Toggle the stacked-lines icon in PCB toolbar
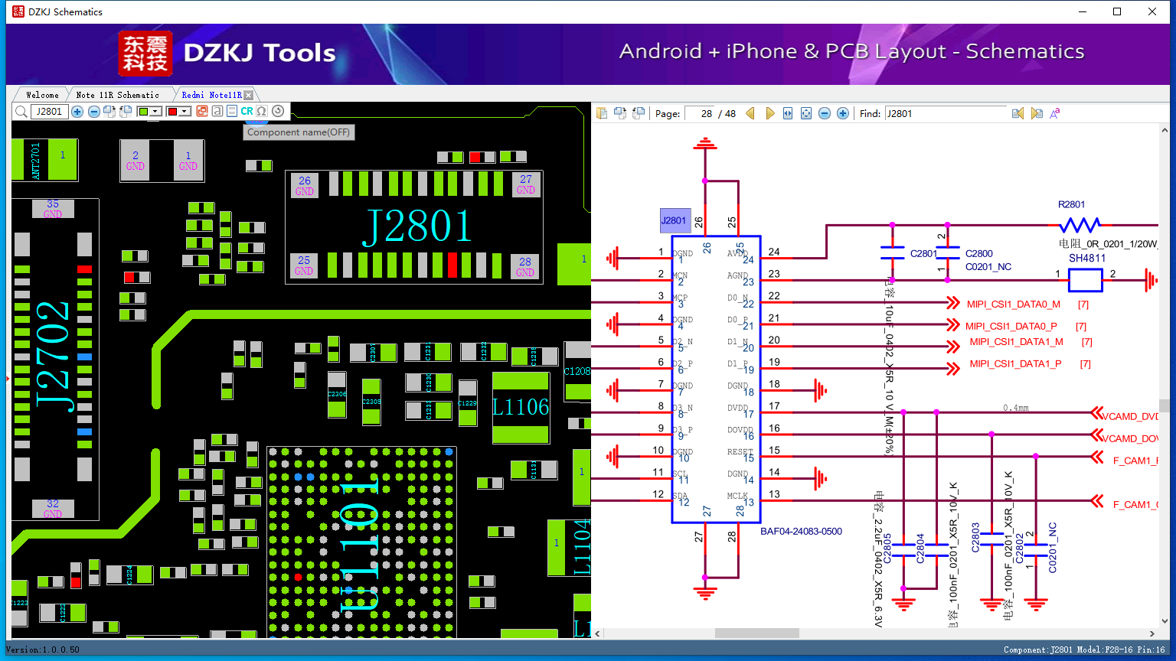The image size is (1176, 661). click(232, 112)
